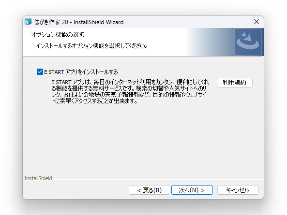Click the InstallShield label near the footer

(38, 178)
